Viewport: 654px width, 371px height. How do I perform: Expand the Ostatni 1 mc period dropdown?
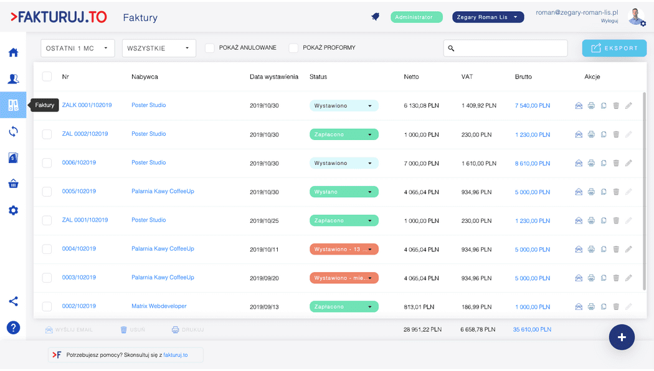[77, 48]
